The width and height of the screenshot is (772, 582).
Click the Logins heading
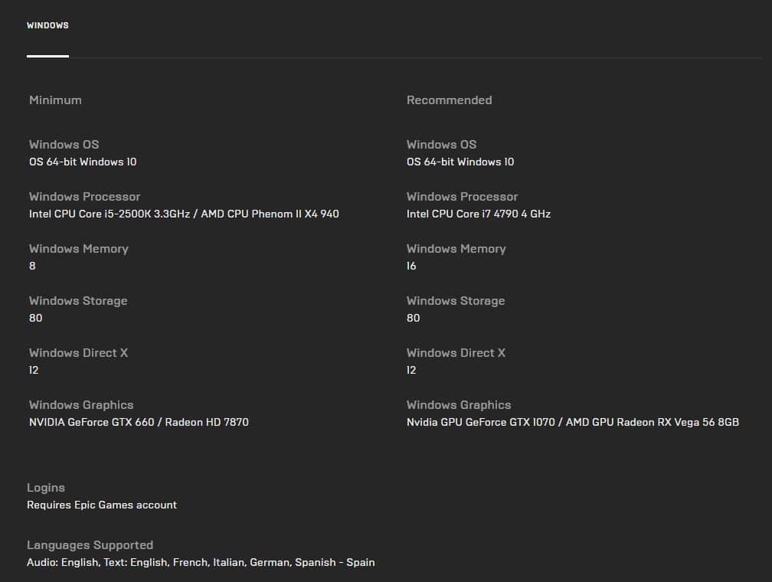pyautogui.click(x=46, y=488)
